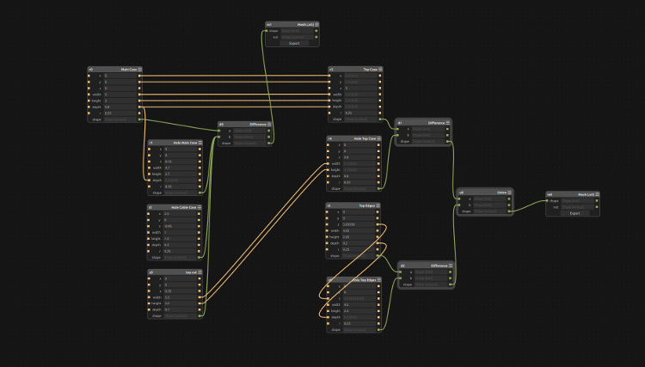Edit the r field of Main Case
The image size is (645, 367).
coord(120,113)
